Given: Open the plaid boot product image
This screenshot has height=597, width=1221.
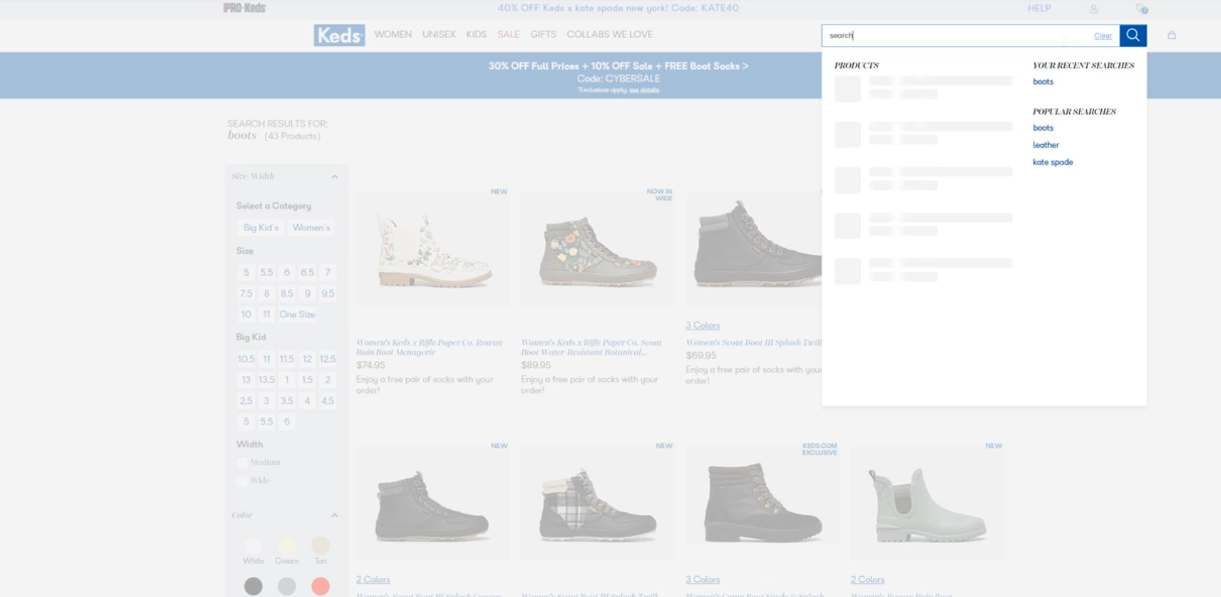Looking at the screenshot, I should click(x=598, y=502).
